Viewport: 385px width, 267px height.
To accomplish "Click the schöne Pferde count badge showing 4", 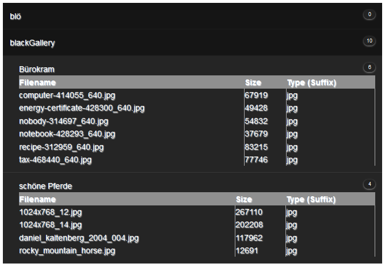I will click(369, 185).
